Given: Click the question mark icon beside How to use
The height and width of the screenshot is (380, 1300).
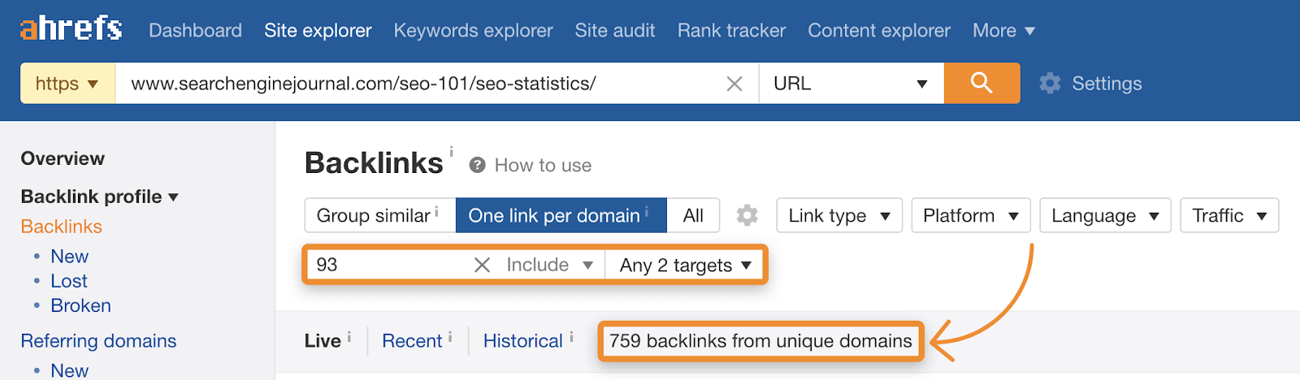Looking at the screenshot, I should click(x=478, y=165).
